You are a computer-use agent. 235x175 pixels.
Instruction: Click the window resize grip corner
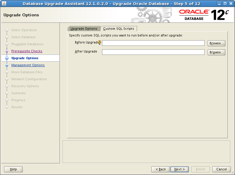233,173
